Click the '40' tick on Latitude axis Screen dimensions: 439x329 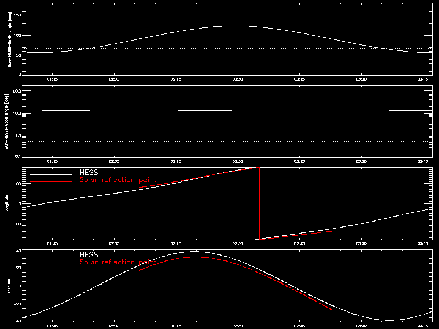pos(19,251)
